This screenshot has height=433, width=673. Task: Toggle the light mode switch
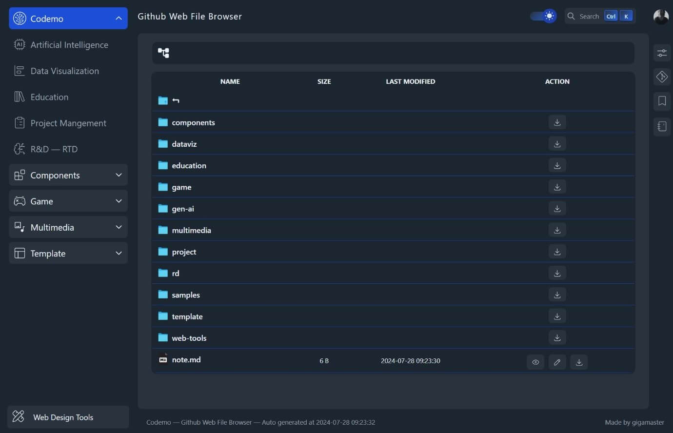(x=542, y=16)
